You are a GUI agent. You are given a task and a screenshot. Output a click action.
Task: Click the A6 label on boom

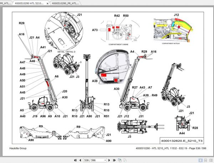57,77
